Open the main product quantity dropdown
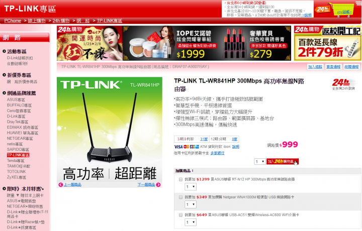The height and width of the screenshot is (231, 362). pyautogui.click(x=260, y=161)
